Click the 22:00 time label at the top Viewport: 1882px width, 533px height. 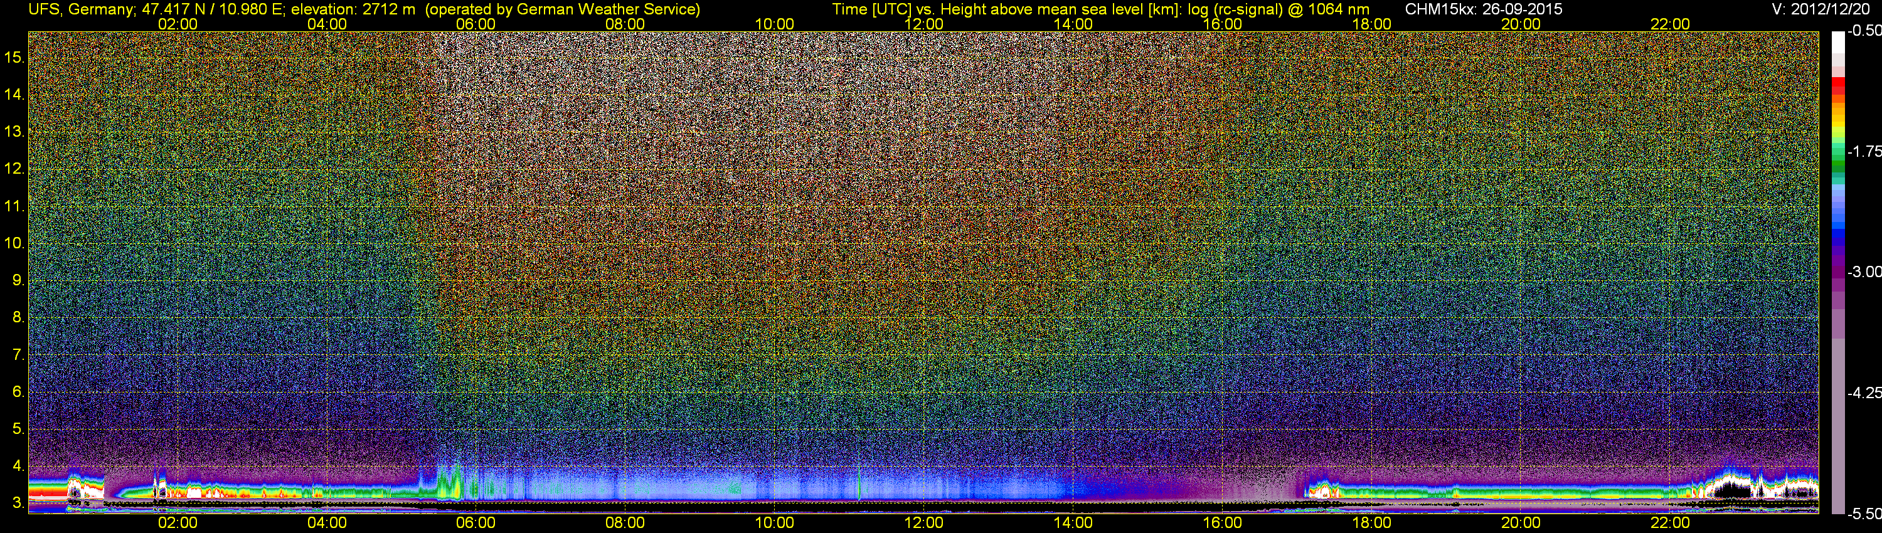[x=1670, y=24]
